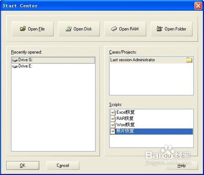Click the Open Disk button
Screen dimensions: 204x175
click(x=79, y=29)
